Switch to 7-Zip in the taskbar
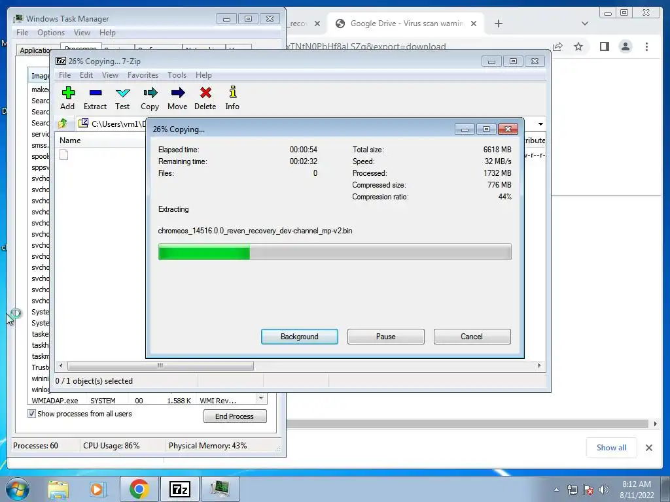 pyautogui.click(x=179, y=489)
